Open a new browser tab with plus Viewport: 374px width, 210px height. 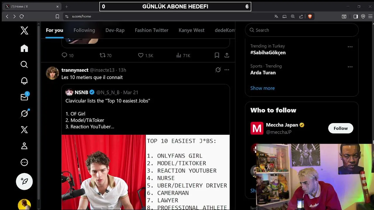click(x=67, y=6)
